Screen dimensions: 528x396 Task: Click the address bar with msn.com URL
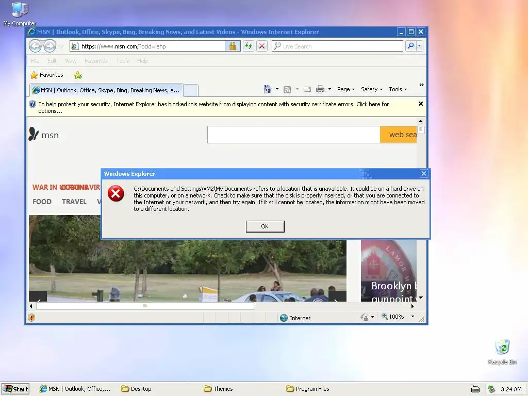tap(147, 46)
